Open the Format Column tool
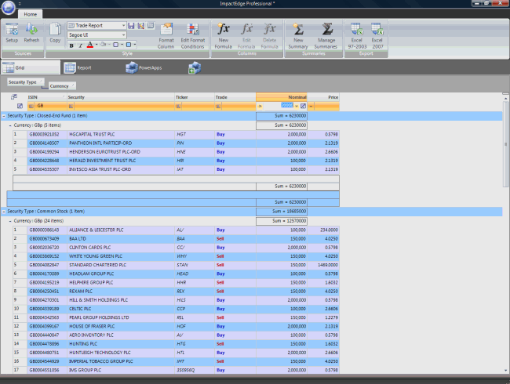This screenshot has width=510, height=384. [x=166, y=36]
